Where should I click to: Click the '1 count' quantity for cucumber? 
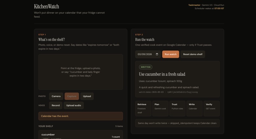coord(116,137)
